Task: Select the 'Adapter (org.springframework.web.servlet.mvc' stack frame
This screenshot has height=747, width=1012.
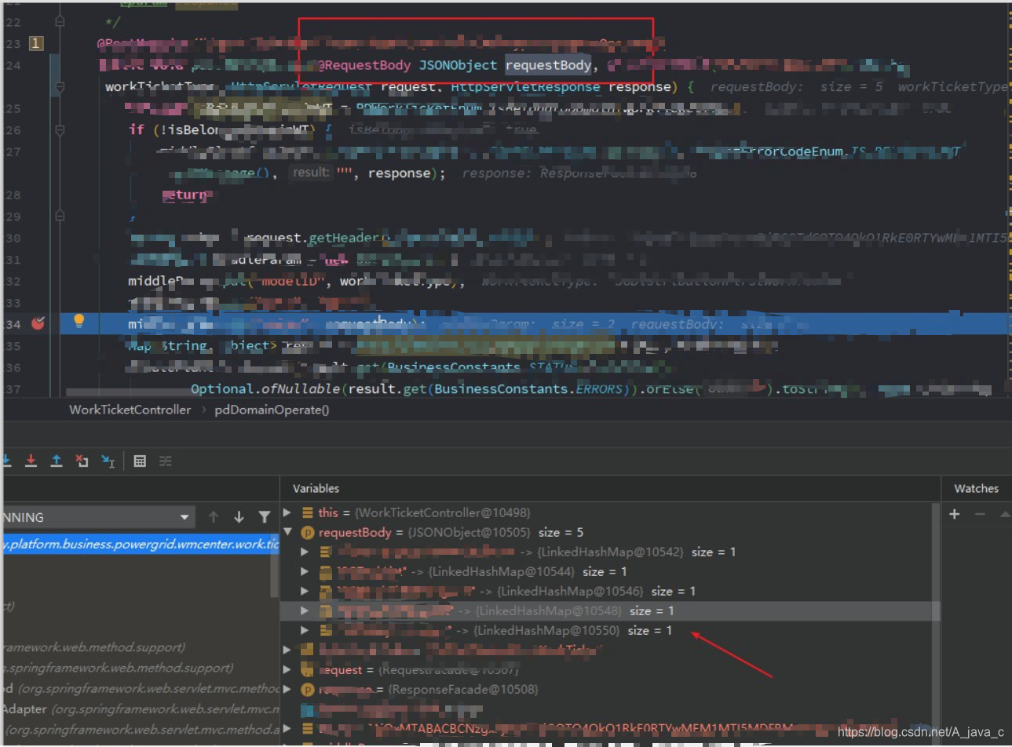Action: click(141, 709)
